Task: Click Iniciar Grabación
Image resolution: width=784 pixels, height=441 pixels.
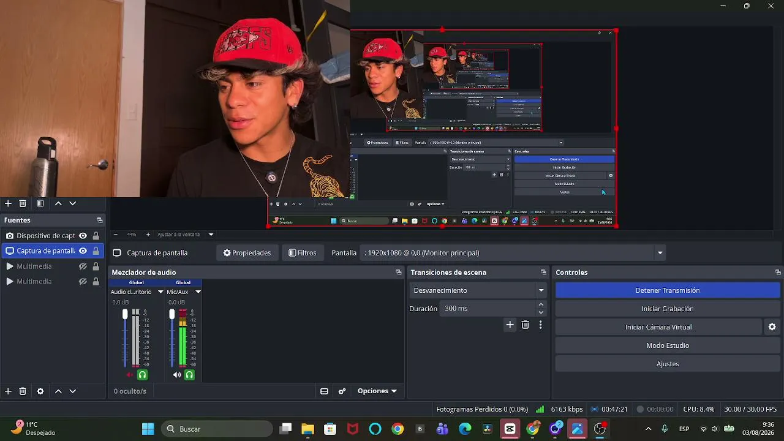Action: [x=668, y=309]
